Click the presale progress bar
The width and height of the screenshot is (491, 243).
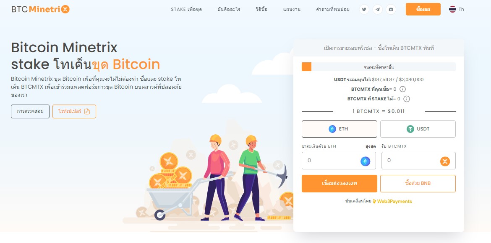[x=379, y=67]
